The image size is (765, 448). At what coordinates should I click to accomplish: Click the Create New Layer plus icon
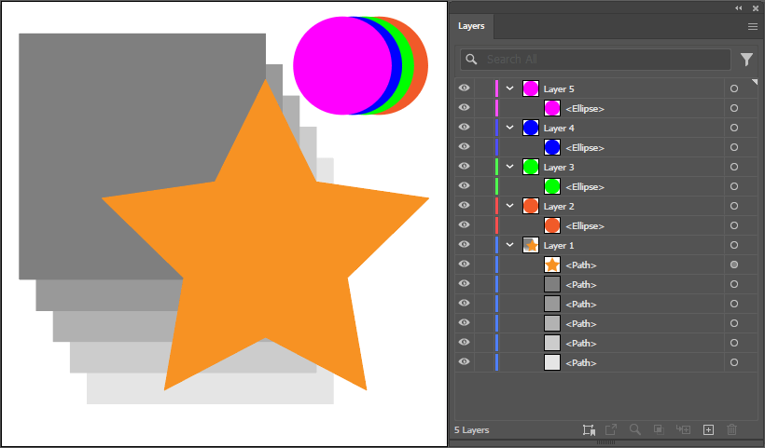point(708,429)
